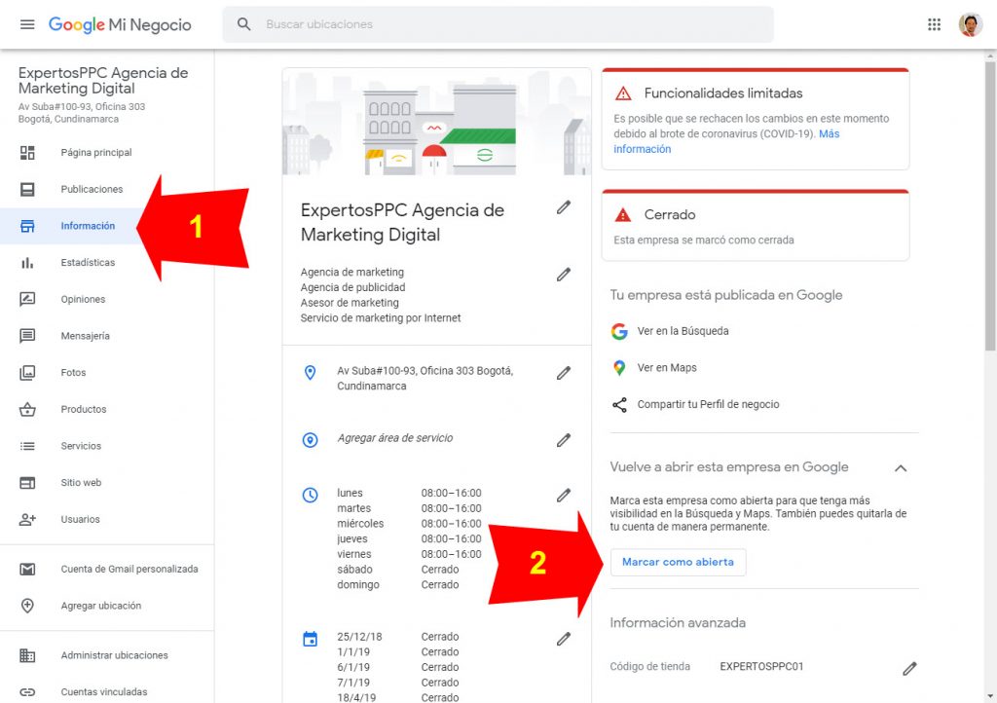The height and width of the screenshot is (703, 997).
Task: Open the Google apps grid icon
Action: (x=934, y=23)
